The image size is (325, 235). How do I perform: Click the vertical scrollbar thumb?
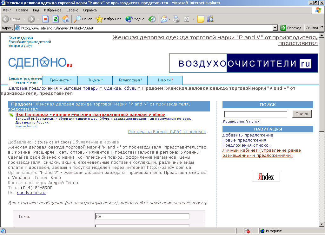tap(322, 85)
